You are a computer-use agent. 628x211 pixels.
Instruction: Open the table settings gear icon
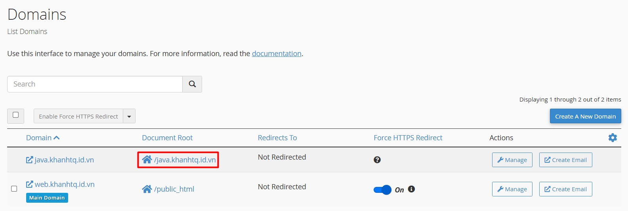click(x=613, y=138)
